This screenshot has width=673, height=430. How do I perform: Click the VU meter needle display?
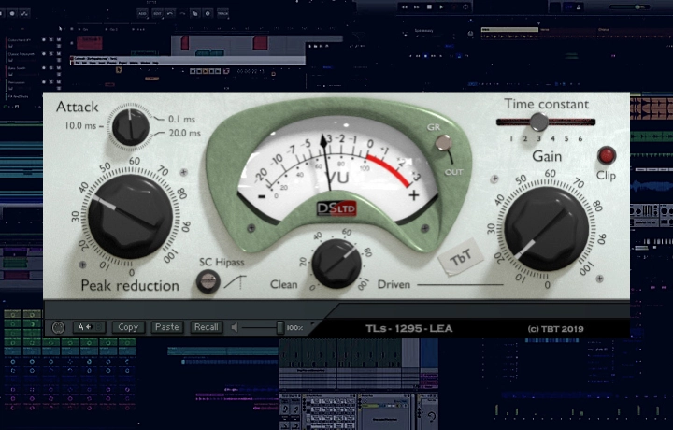tap(337, 169)
